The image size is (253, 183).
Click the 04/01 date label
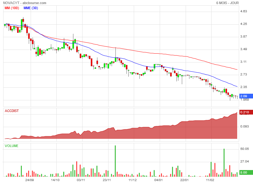tap(158, 180)
